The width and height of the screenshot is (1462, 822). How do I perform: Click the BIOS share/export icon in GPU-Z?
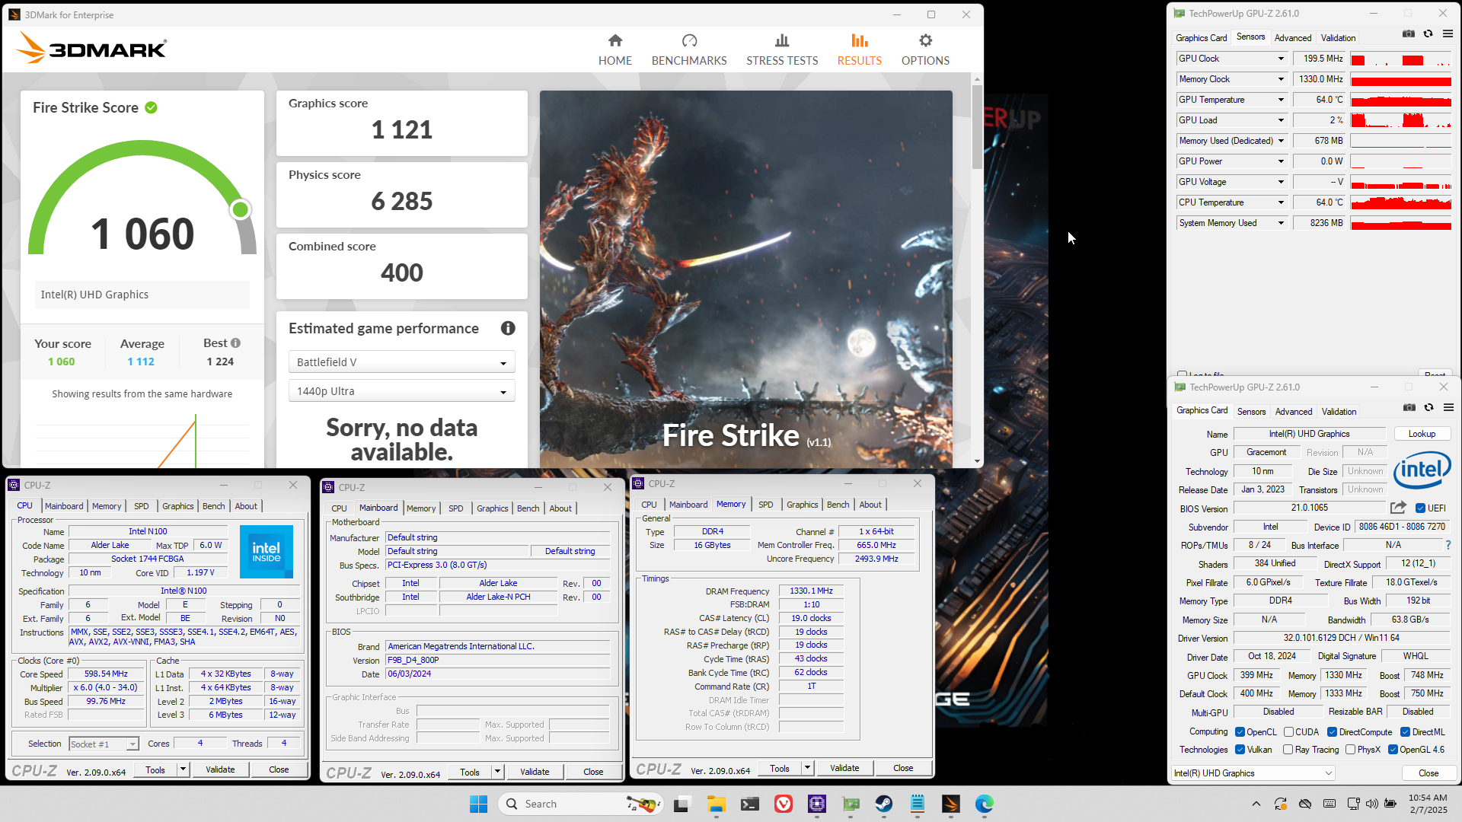[1398, 508]
